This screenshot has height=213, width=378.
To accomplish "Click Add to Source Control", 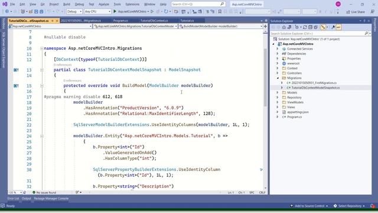I will click(309, 206).
